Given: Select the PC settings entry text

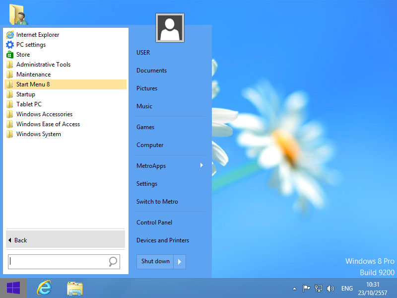Looking at the screenshot, I should [31, 45].
